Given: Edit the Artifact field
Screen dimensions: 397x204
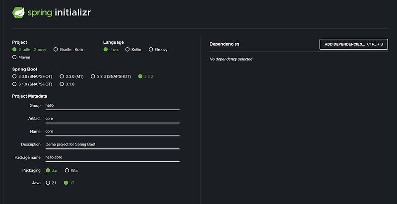Looking at the screenshot, I should [113, 119].
